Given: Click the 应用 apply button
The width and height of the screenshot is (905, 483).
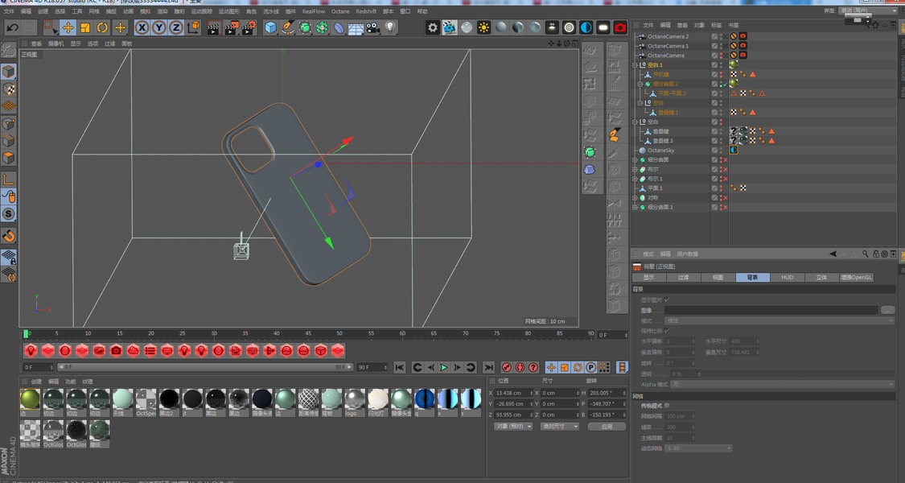Looking at the screenshot, I should [x=607, y=427].
